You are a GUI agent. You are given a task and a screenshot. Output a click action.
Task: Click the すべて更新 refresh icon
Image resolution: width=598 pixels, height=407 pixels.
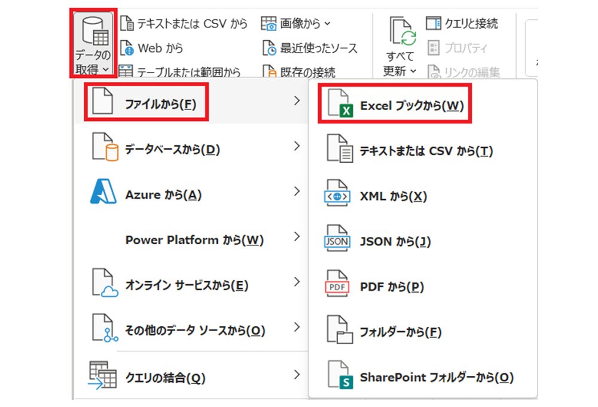(x=402, y=31)
